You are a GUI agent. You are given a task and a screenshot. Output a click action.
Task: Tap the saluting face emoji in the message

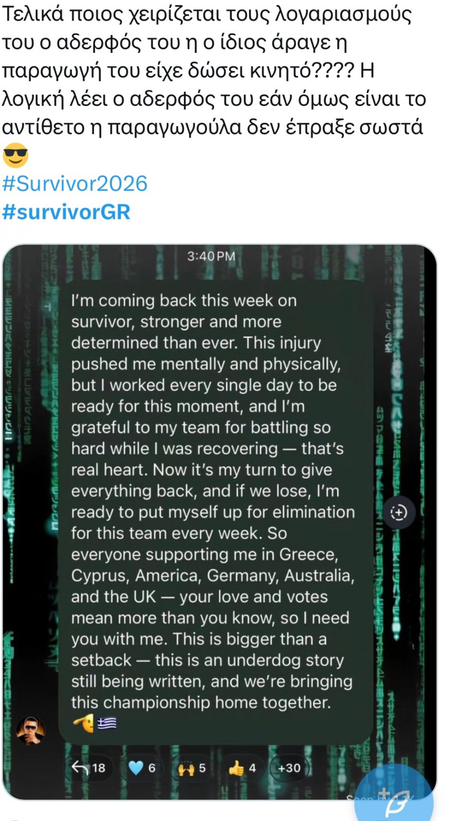click(84, 723)
